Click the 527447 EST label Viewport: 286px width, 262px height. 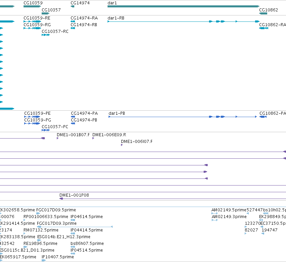click(255, 210)
